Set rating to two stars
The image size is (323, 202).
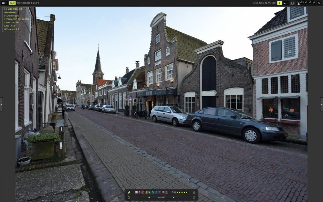point(180,192)
